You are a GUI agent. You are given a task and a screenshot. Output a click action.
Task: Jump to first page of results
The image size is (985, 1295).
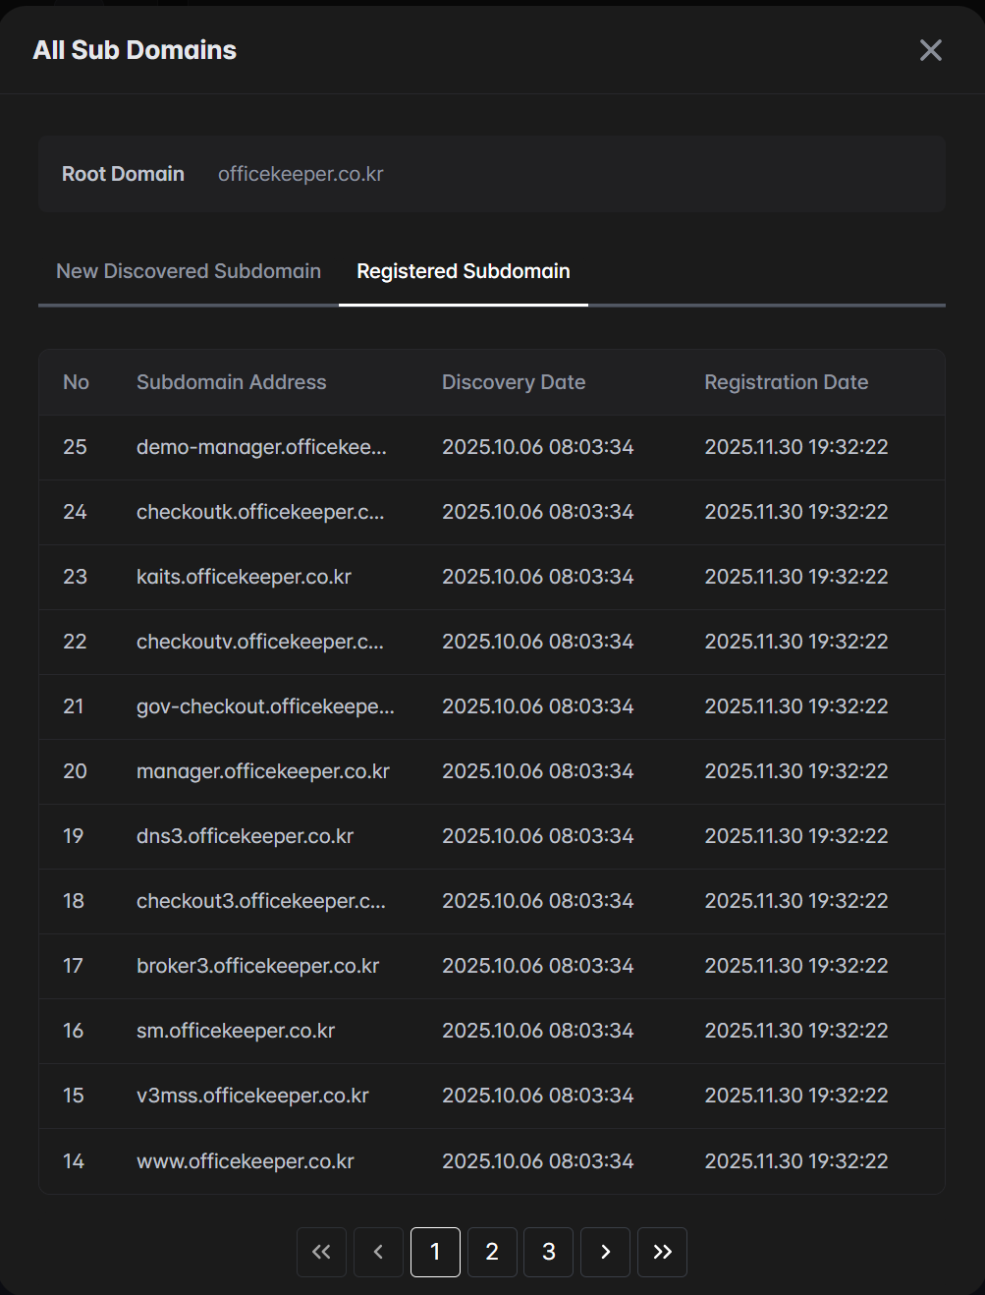(321, 1252)
